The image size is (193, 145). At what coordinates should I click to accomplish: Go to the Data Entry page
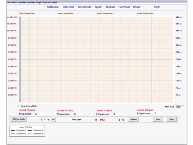click(69, 7)
